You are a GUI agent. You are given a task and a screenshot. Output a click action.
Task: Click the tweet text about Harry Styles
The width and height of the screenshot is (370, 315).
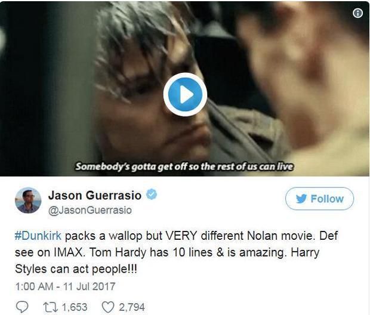click(x=167, y=261)
